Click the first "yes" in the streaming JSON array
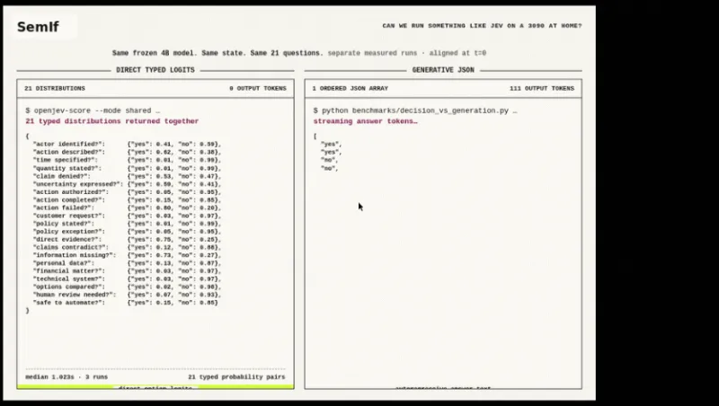 (x=331, y=145)
